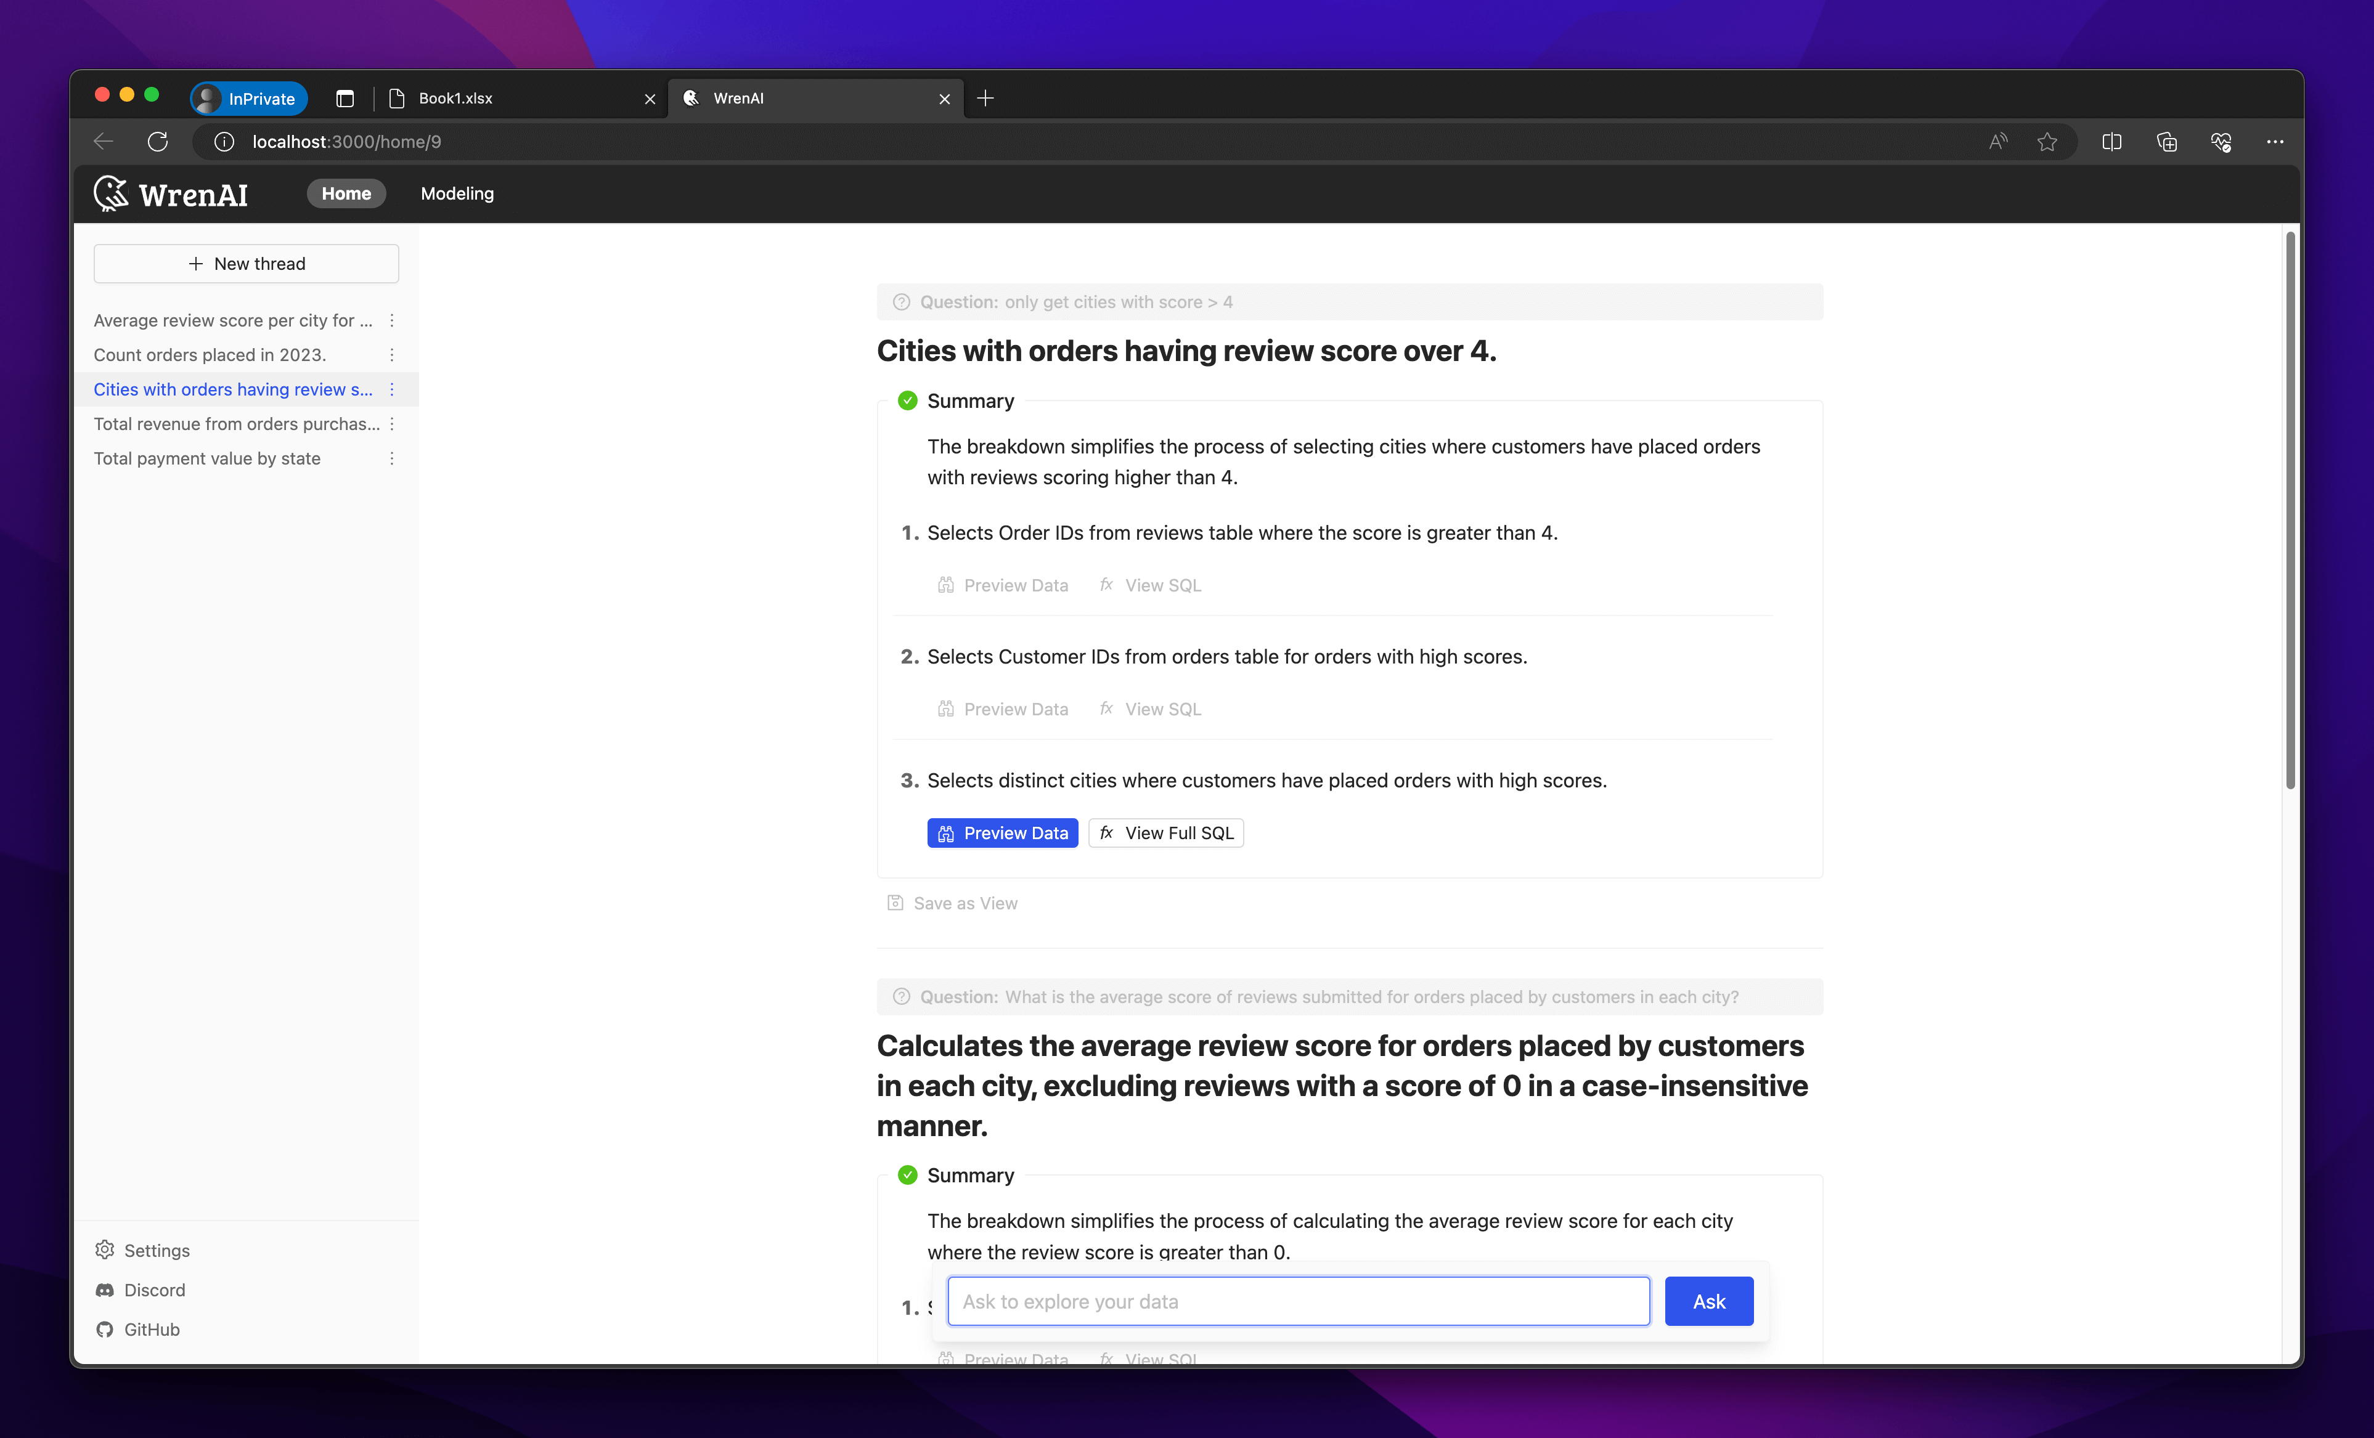Screen dimensions: 2374x1438
Task: Open options menu for Average review score thread
Action: pos(392,321)
